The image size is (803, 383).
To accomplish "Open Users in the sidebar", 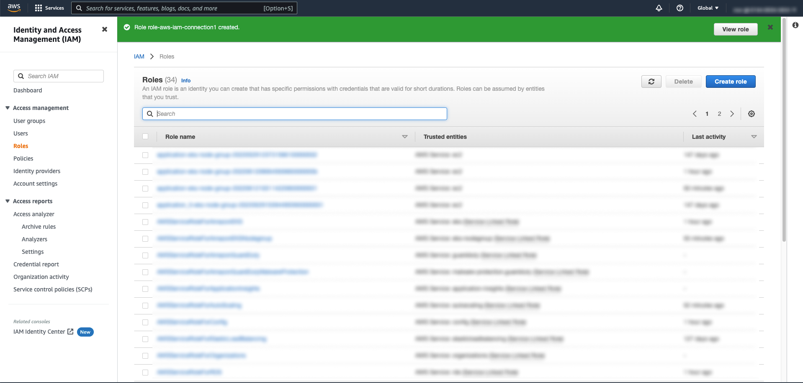I will (21, 133).
